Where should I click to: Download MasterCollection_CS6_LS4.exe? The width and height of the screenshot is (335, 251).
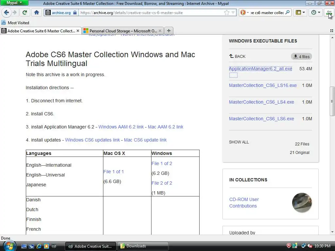click(x=261, y=102)
